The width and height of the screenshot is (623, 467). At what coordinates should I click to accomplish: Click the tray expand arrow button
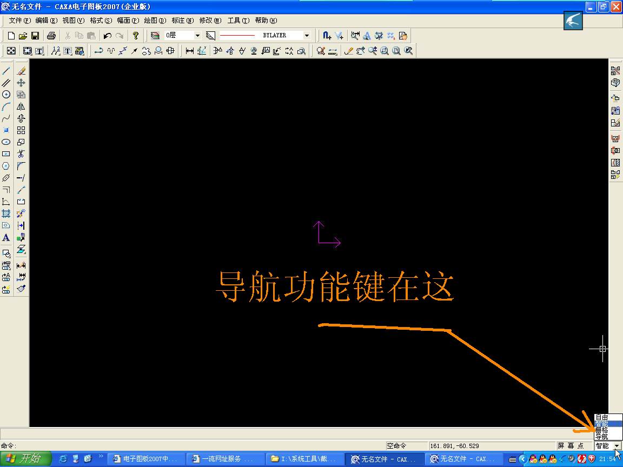tap(523, 459)
